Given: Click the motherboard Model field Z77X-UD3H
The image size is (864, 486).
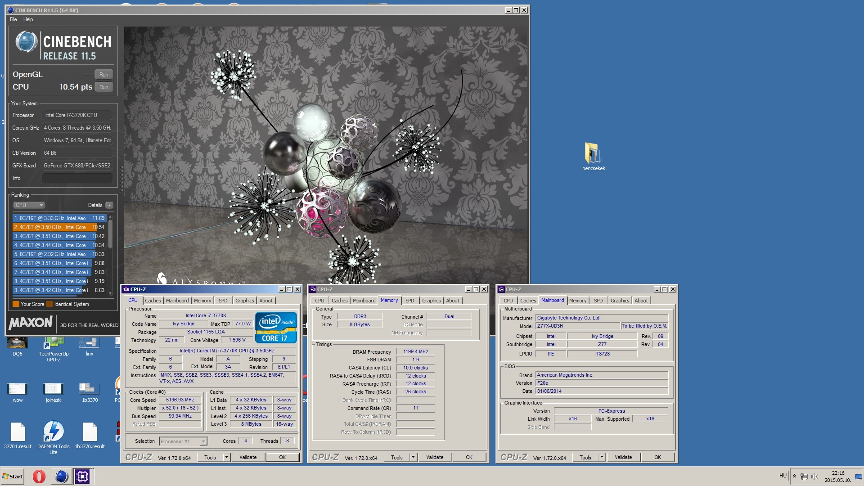Looking at the screenshot, I should click(x=578, y=326).
